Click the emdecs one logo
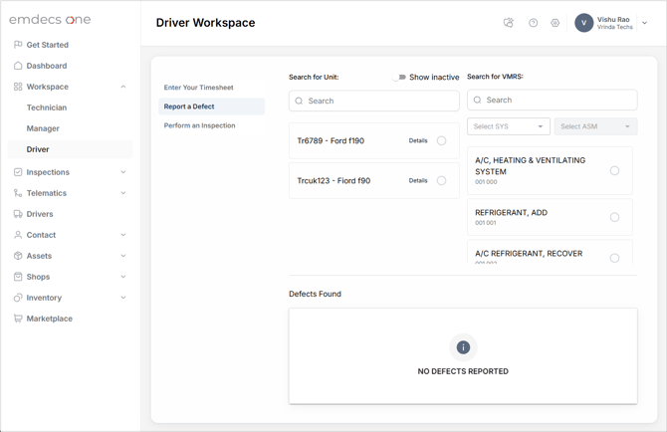Viewport: 667px width, 432px height. click(x=50, y=20)
